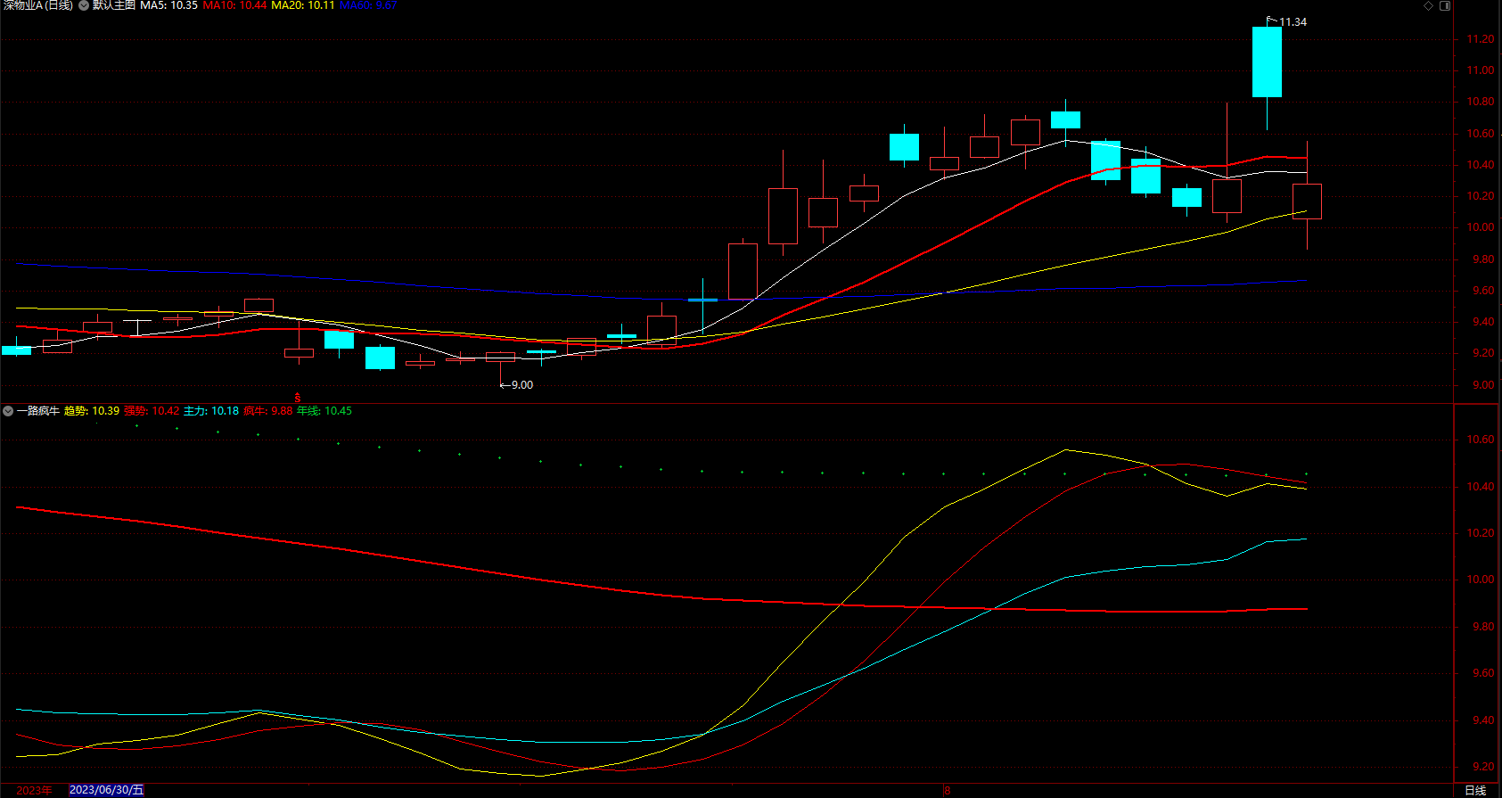Toggle the side panel icon at top right
1502x798 pixels.
click(x=1445, y=5)
